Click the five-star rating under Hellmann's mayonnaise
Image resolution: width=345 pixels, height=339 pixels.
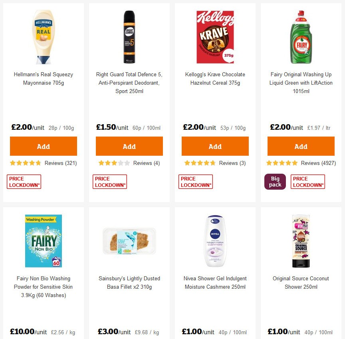coord(25,163)
